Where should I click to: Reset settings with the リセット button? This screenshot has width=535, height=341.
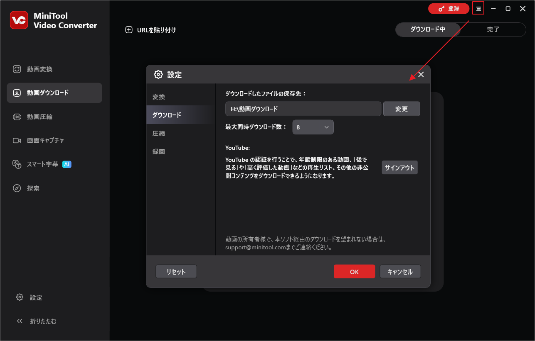point(176,271)
